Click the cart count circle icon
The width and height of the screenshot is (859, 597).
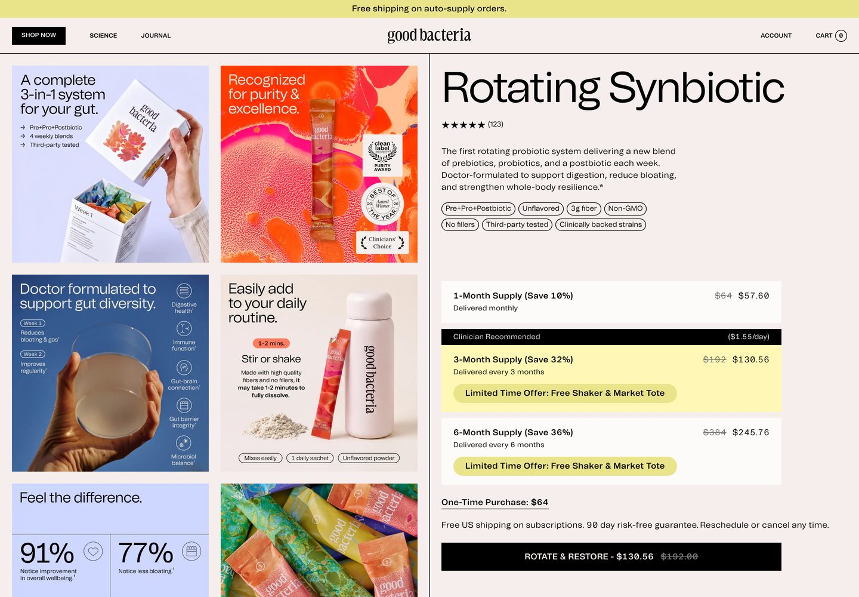click(x=841, y=36)
